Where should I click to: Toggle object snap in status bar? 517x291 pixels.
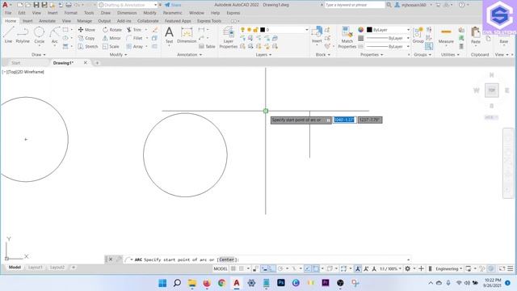316,268
